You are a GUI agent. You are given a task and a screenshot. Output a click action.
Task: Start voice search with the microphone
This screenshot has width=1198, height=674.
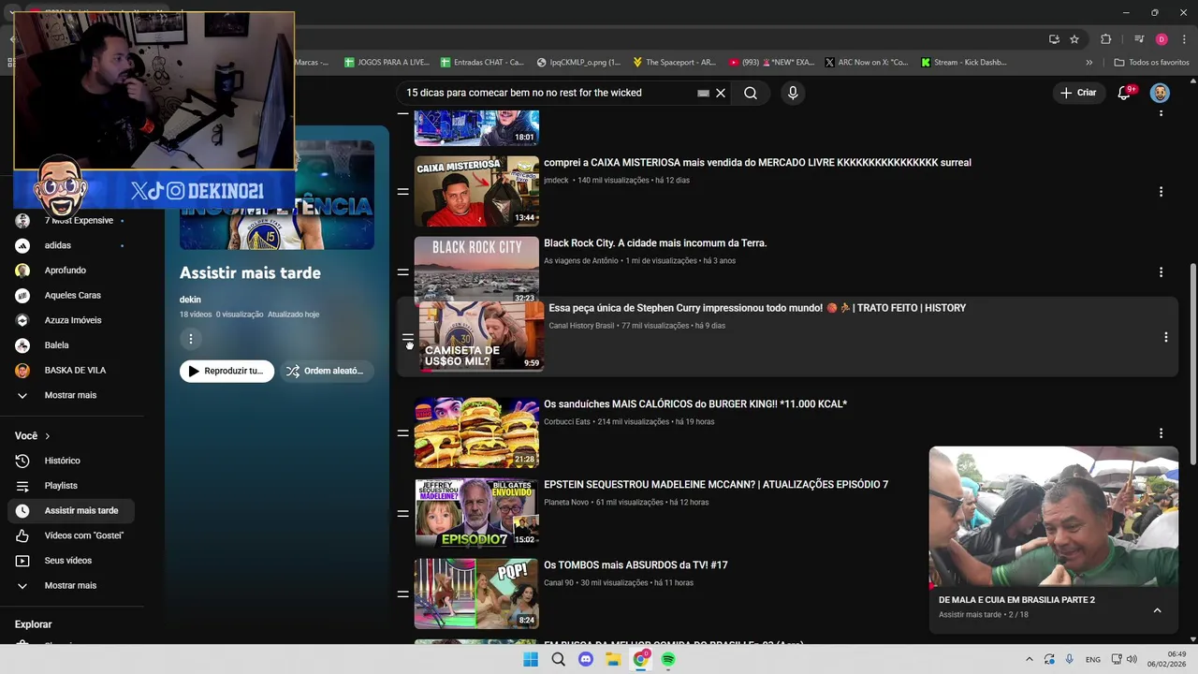point(793,93)
